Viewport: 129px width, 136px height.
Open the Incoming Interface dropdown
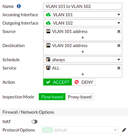point(83,15)
